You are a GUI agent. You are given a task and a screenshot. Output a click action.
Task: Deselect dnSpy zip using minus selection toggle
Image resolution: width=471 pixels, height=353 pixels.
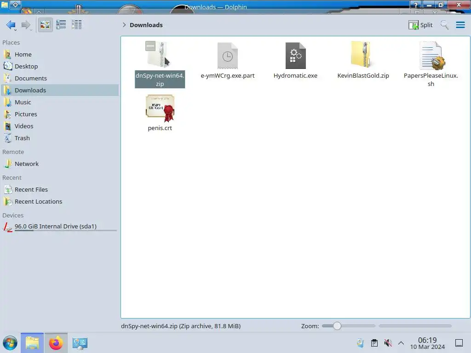(150, 46)
